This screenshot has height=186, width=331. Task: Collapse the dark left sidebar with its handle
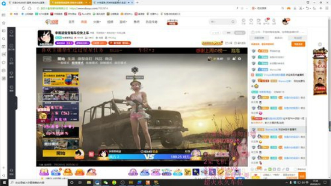pyautogui.click(x=16, y=103)
